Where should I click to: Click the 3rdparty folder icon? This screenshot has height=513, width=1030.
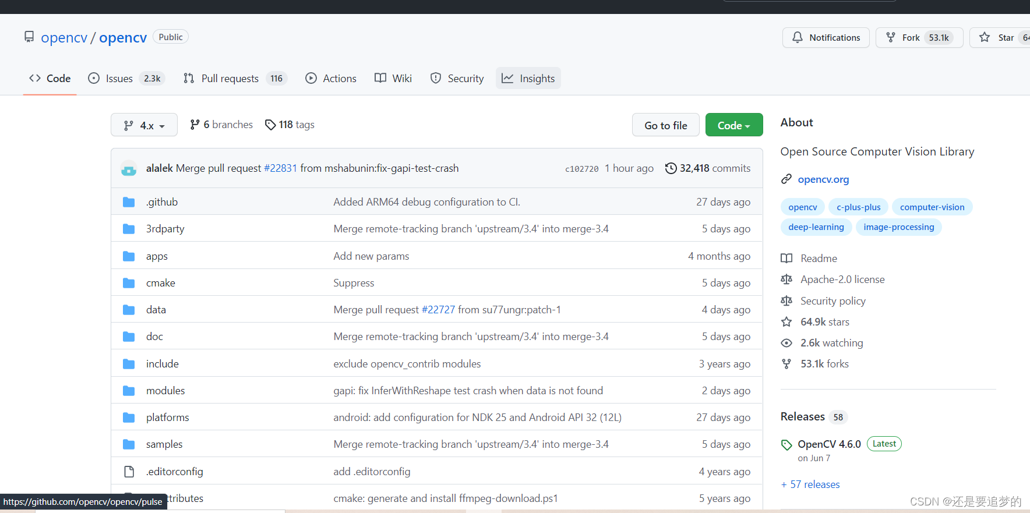point(129,229)
